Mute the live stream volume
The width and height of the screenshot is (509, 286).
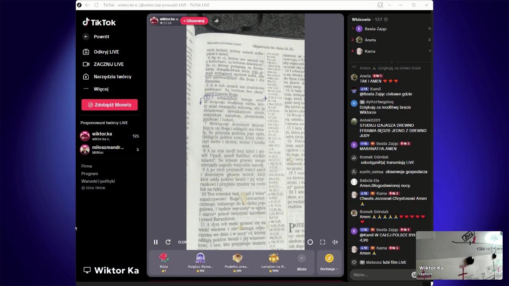pyautogui.click(x=335, y=242)
